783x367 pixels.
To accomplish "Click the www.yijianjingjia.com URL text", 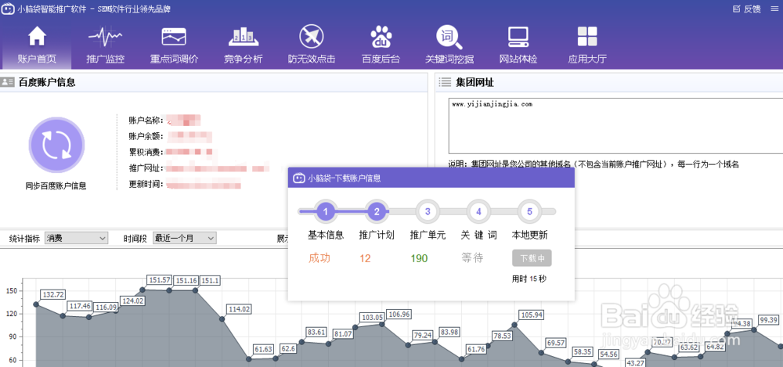I will 492,104.
